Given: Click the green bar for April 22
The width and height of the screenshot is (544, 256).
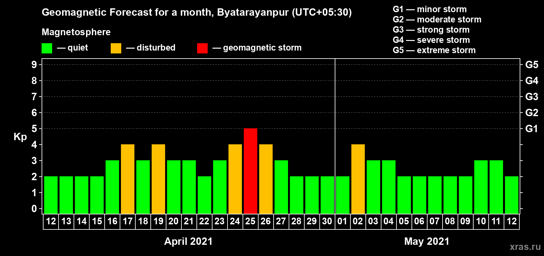Looking at the screenshot, I should (204, 195).
